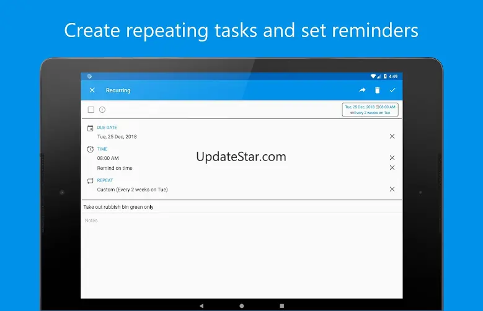Delete the task with the trash icon
The image size is (483, 311).
(x=378, y=90)
